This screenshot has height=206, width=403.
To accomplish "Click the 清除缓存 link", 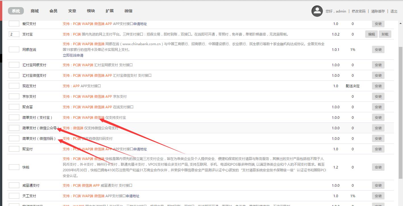I will [378, 11].
